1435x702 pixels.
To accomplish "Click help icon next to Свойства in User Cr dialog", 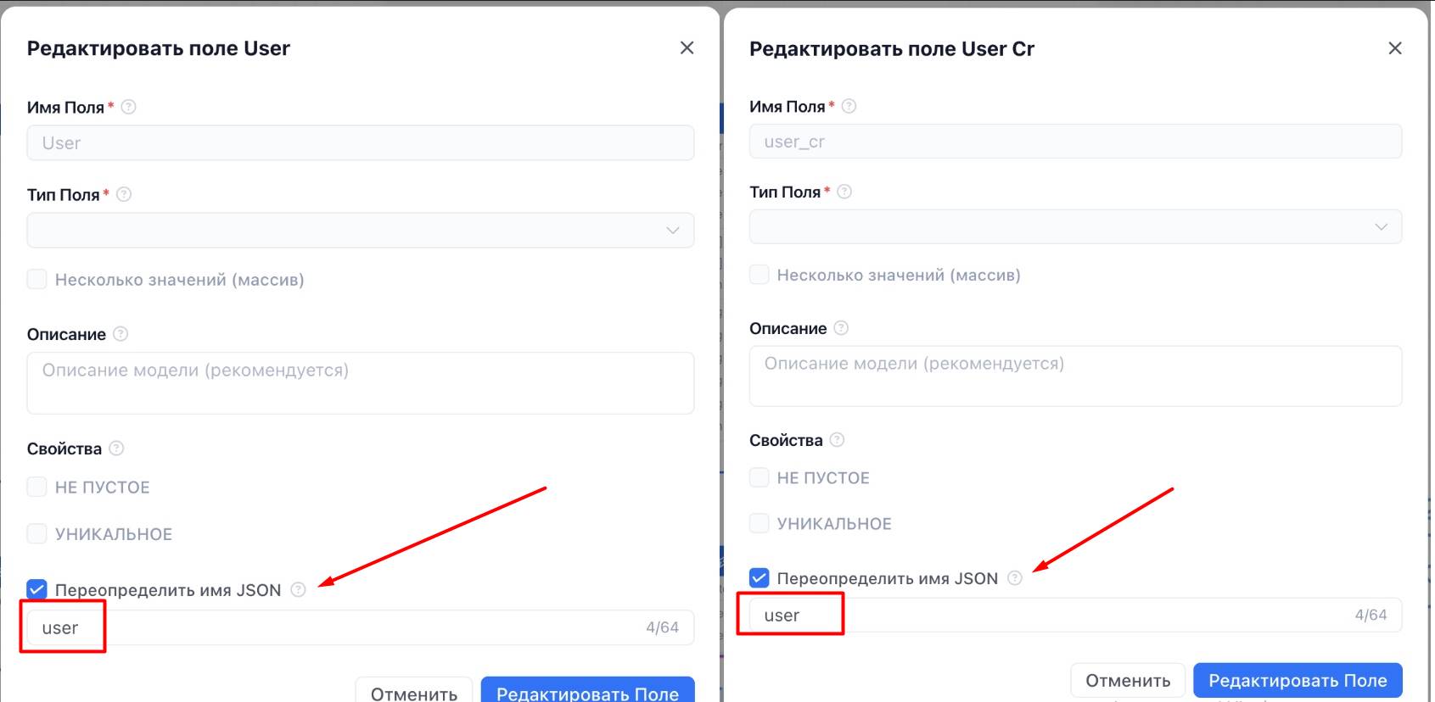I will click(837, 440).
